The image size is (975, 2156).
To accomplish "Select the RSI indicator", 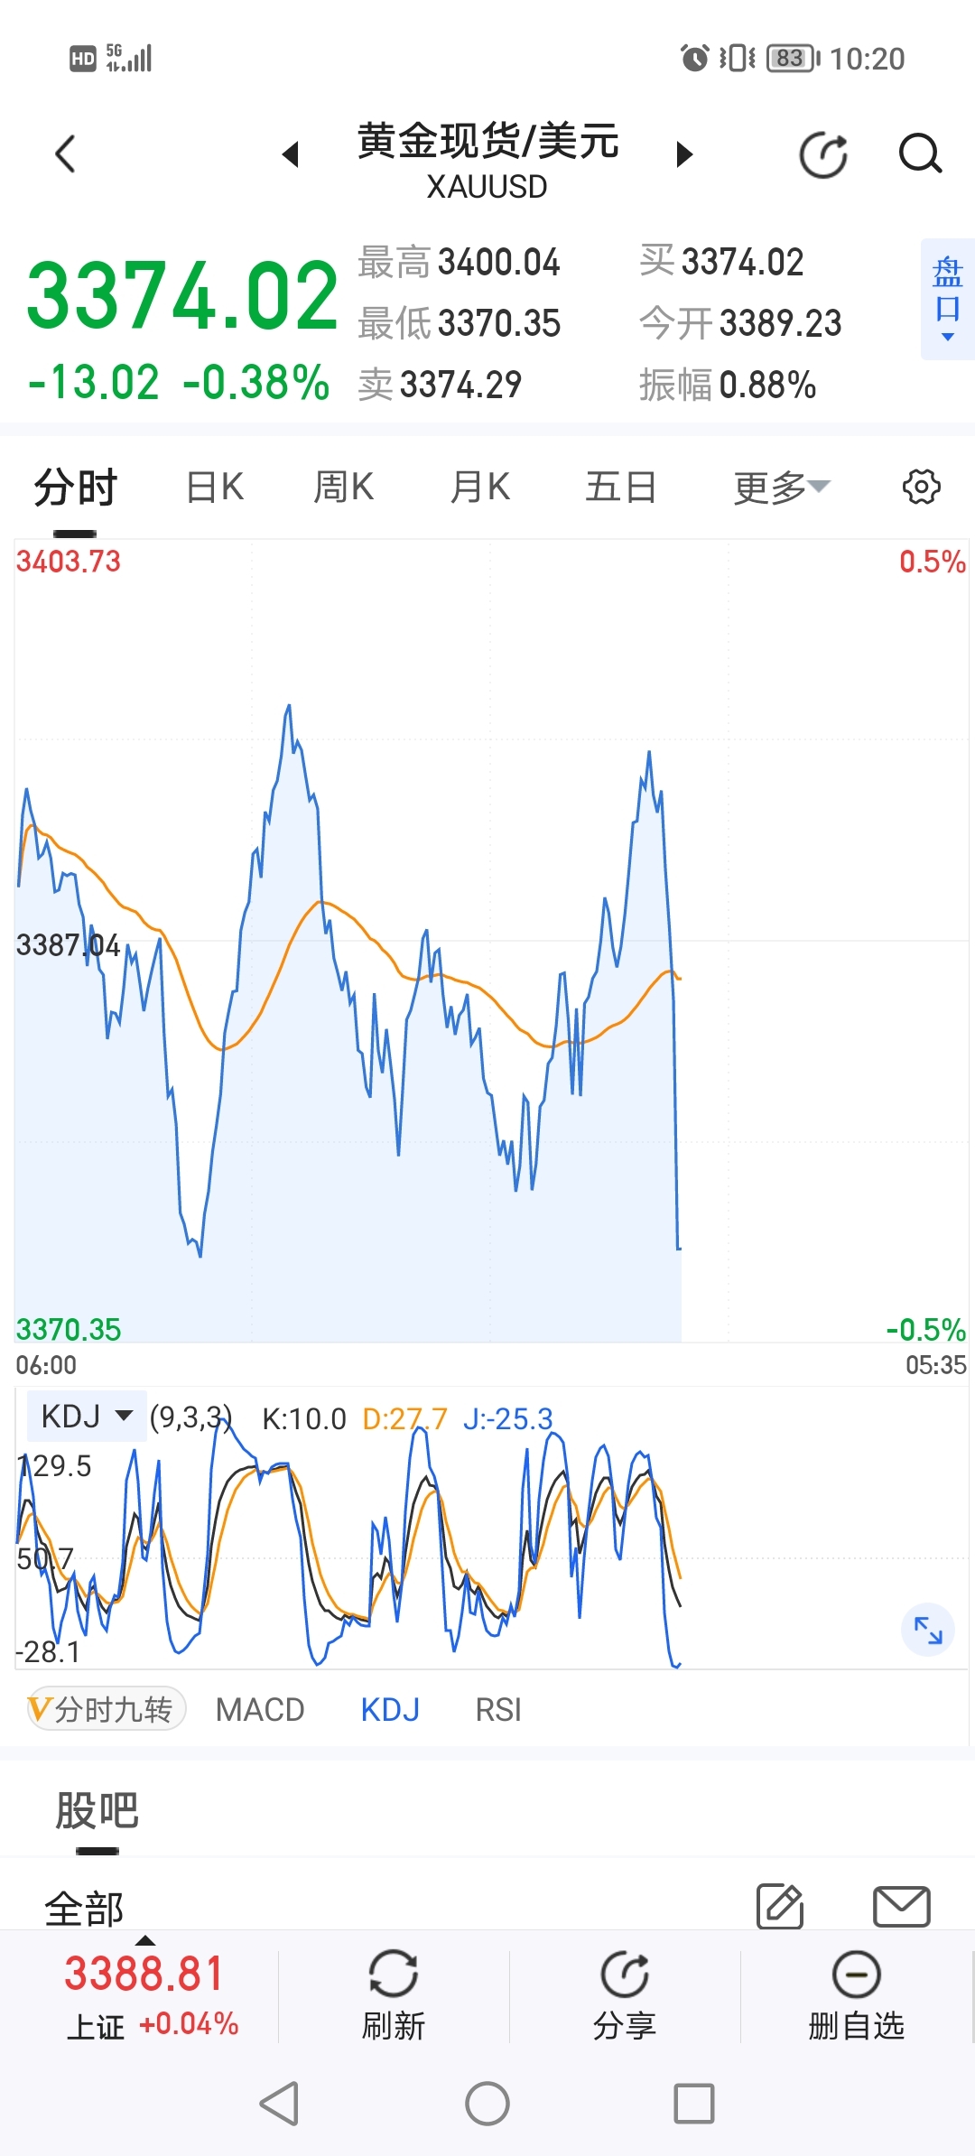I will (x=498, y=1709).
